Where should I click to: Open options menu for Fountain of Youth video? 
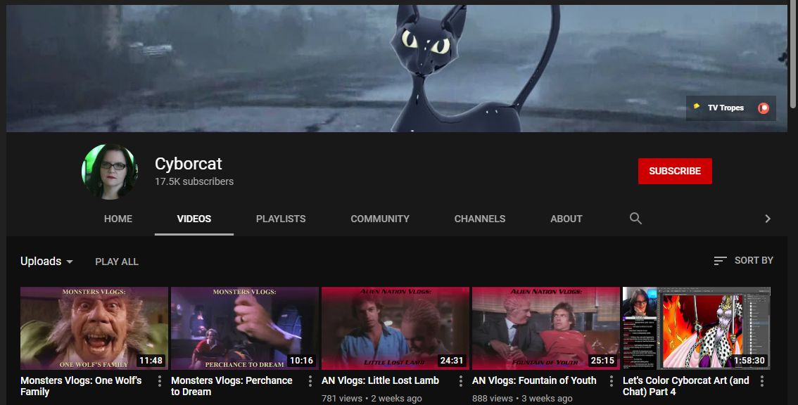(612, 380)
